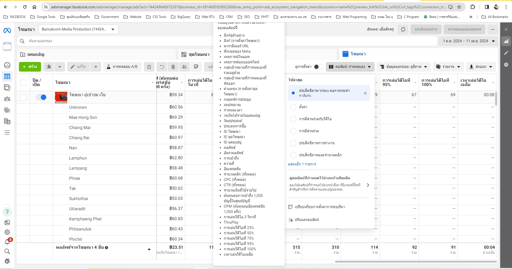Click the duplicate ad icon
Screen dimensions: 512x269
49,67
